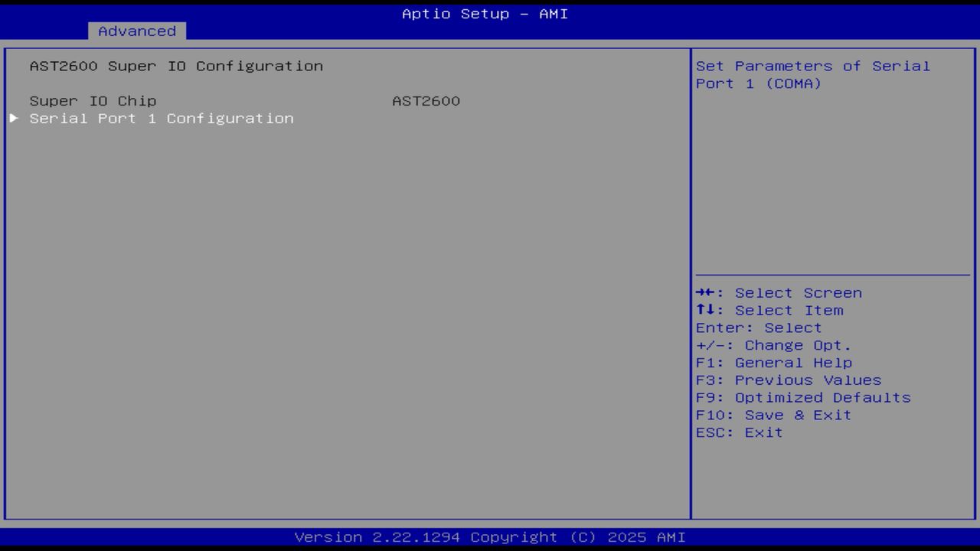Click the Change Opt. help entry

[x=774, y=345]
